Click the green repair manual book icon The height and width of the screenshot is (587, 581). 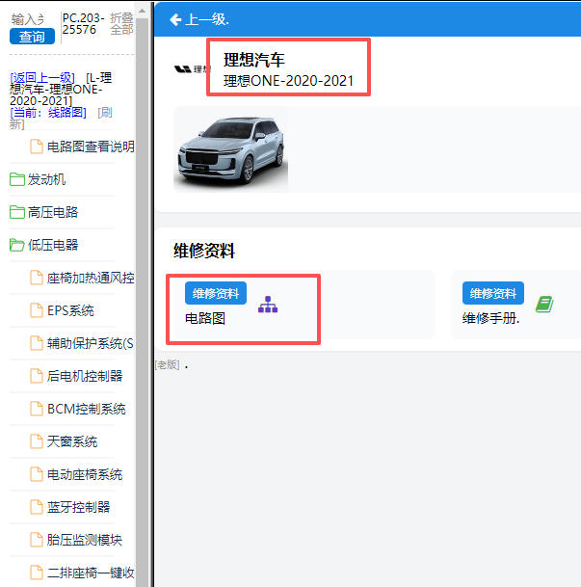tap(544, 305)
